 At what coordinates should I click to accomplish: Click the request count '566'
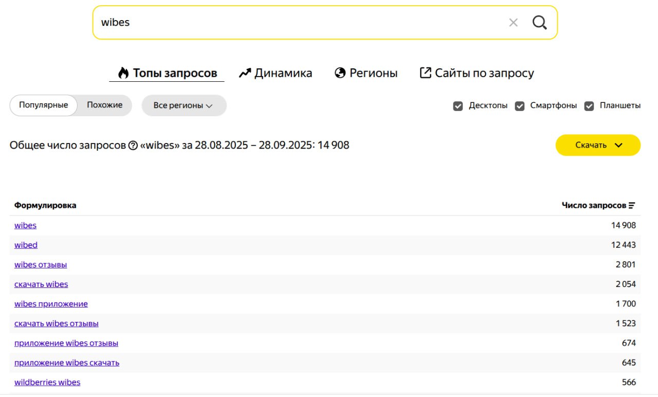pos(629,382)
